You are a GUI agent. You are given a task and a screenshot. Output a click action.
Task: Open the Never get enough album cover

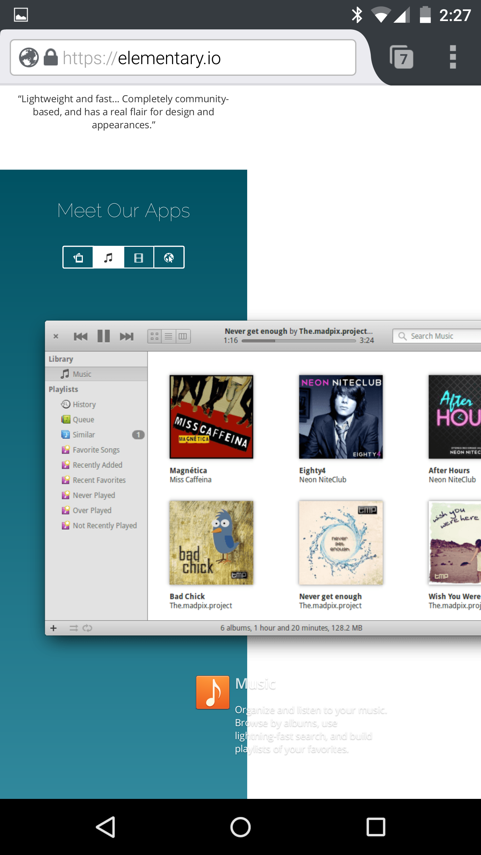pos(341,543)
